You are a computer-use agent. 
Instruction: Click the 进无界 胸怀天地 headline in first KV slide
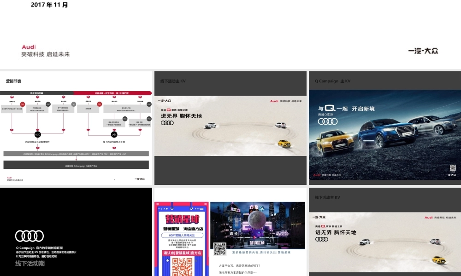(181, 116)
